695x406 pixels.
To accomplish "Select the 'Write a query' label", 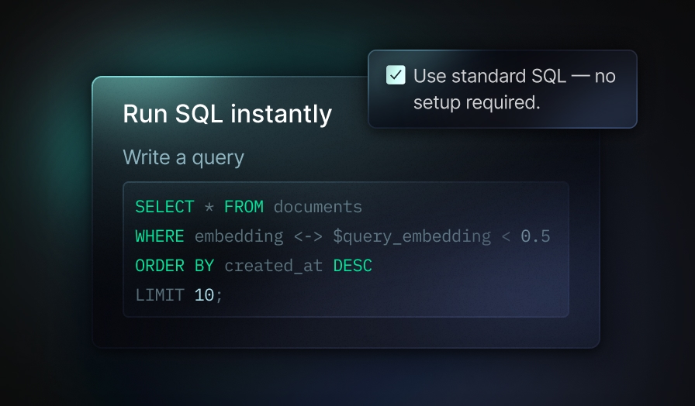I will (x=183, y=157).
